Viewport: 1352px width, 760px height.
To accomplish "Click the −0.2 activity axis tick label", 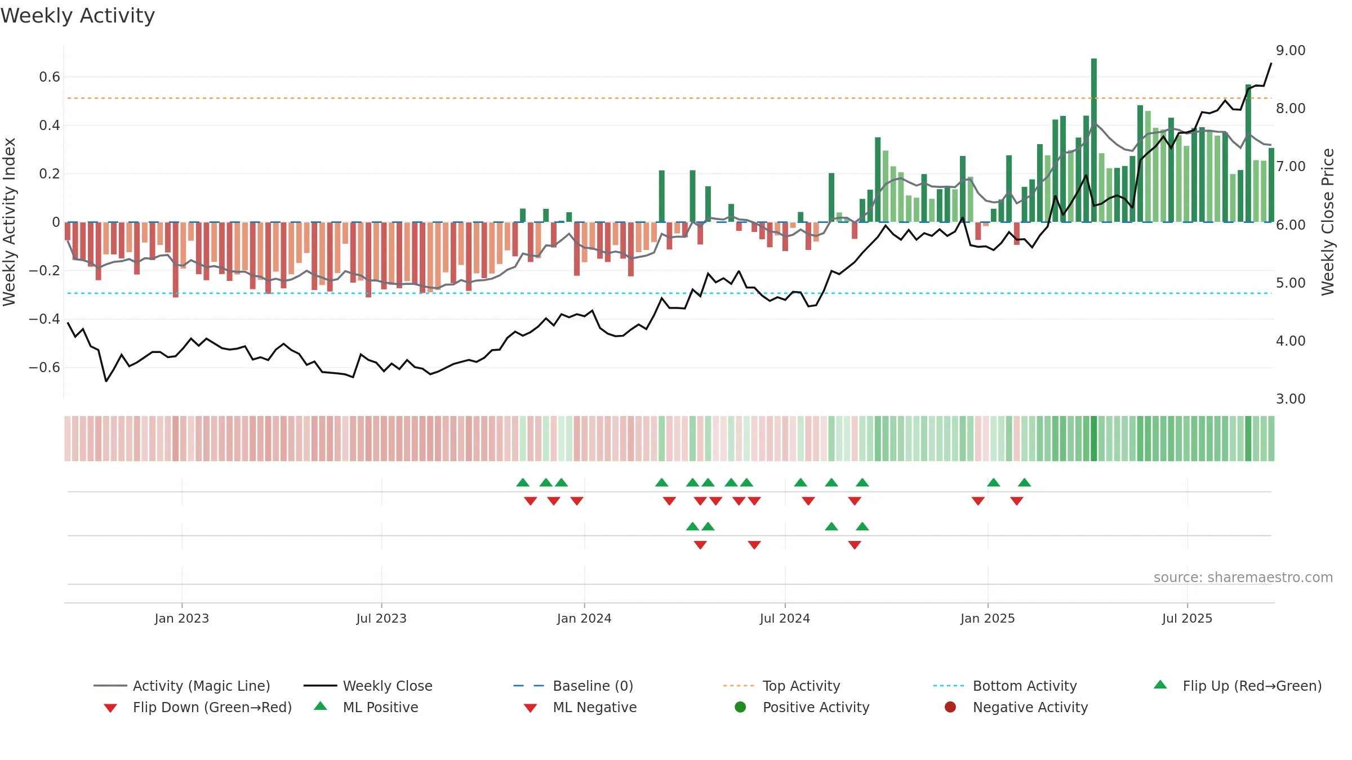I will 45,270.
